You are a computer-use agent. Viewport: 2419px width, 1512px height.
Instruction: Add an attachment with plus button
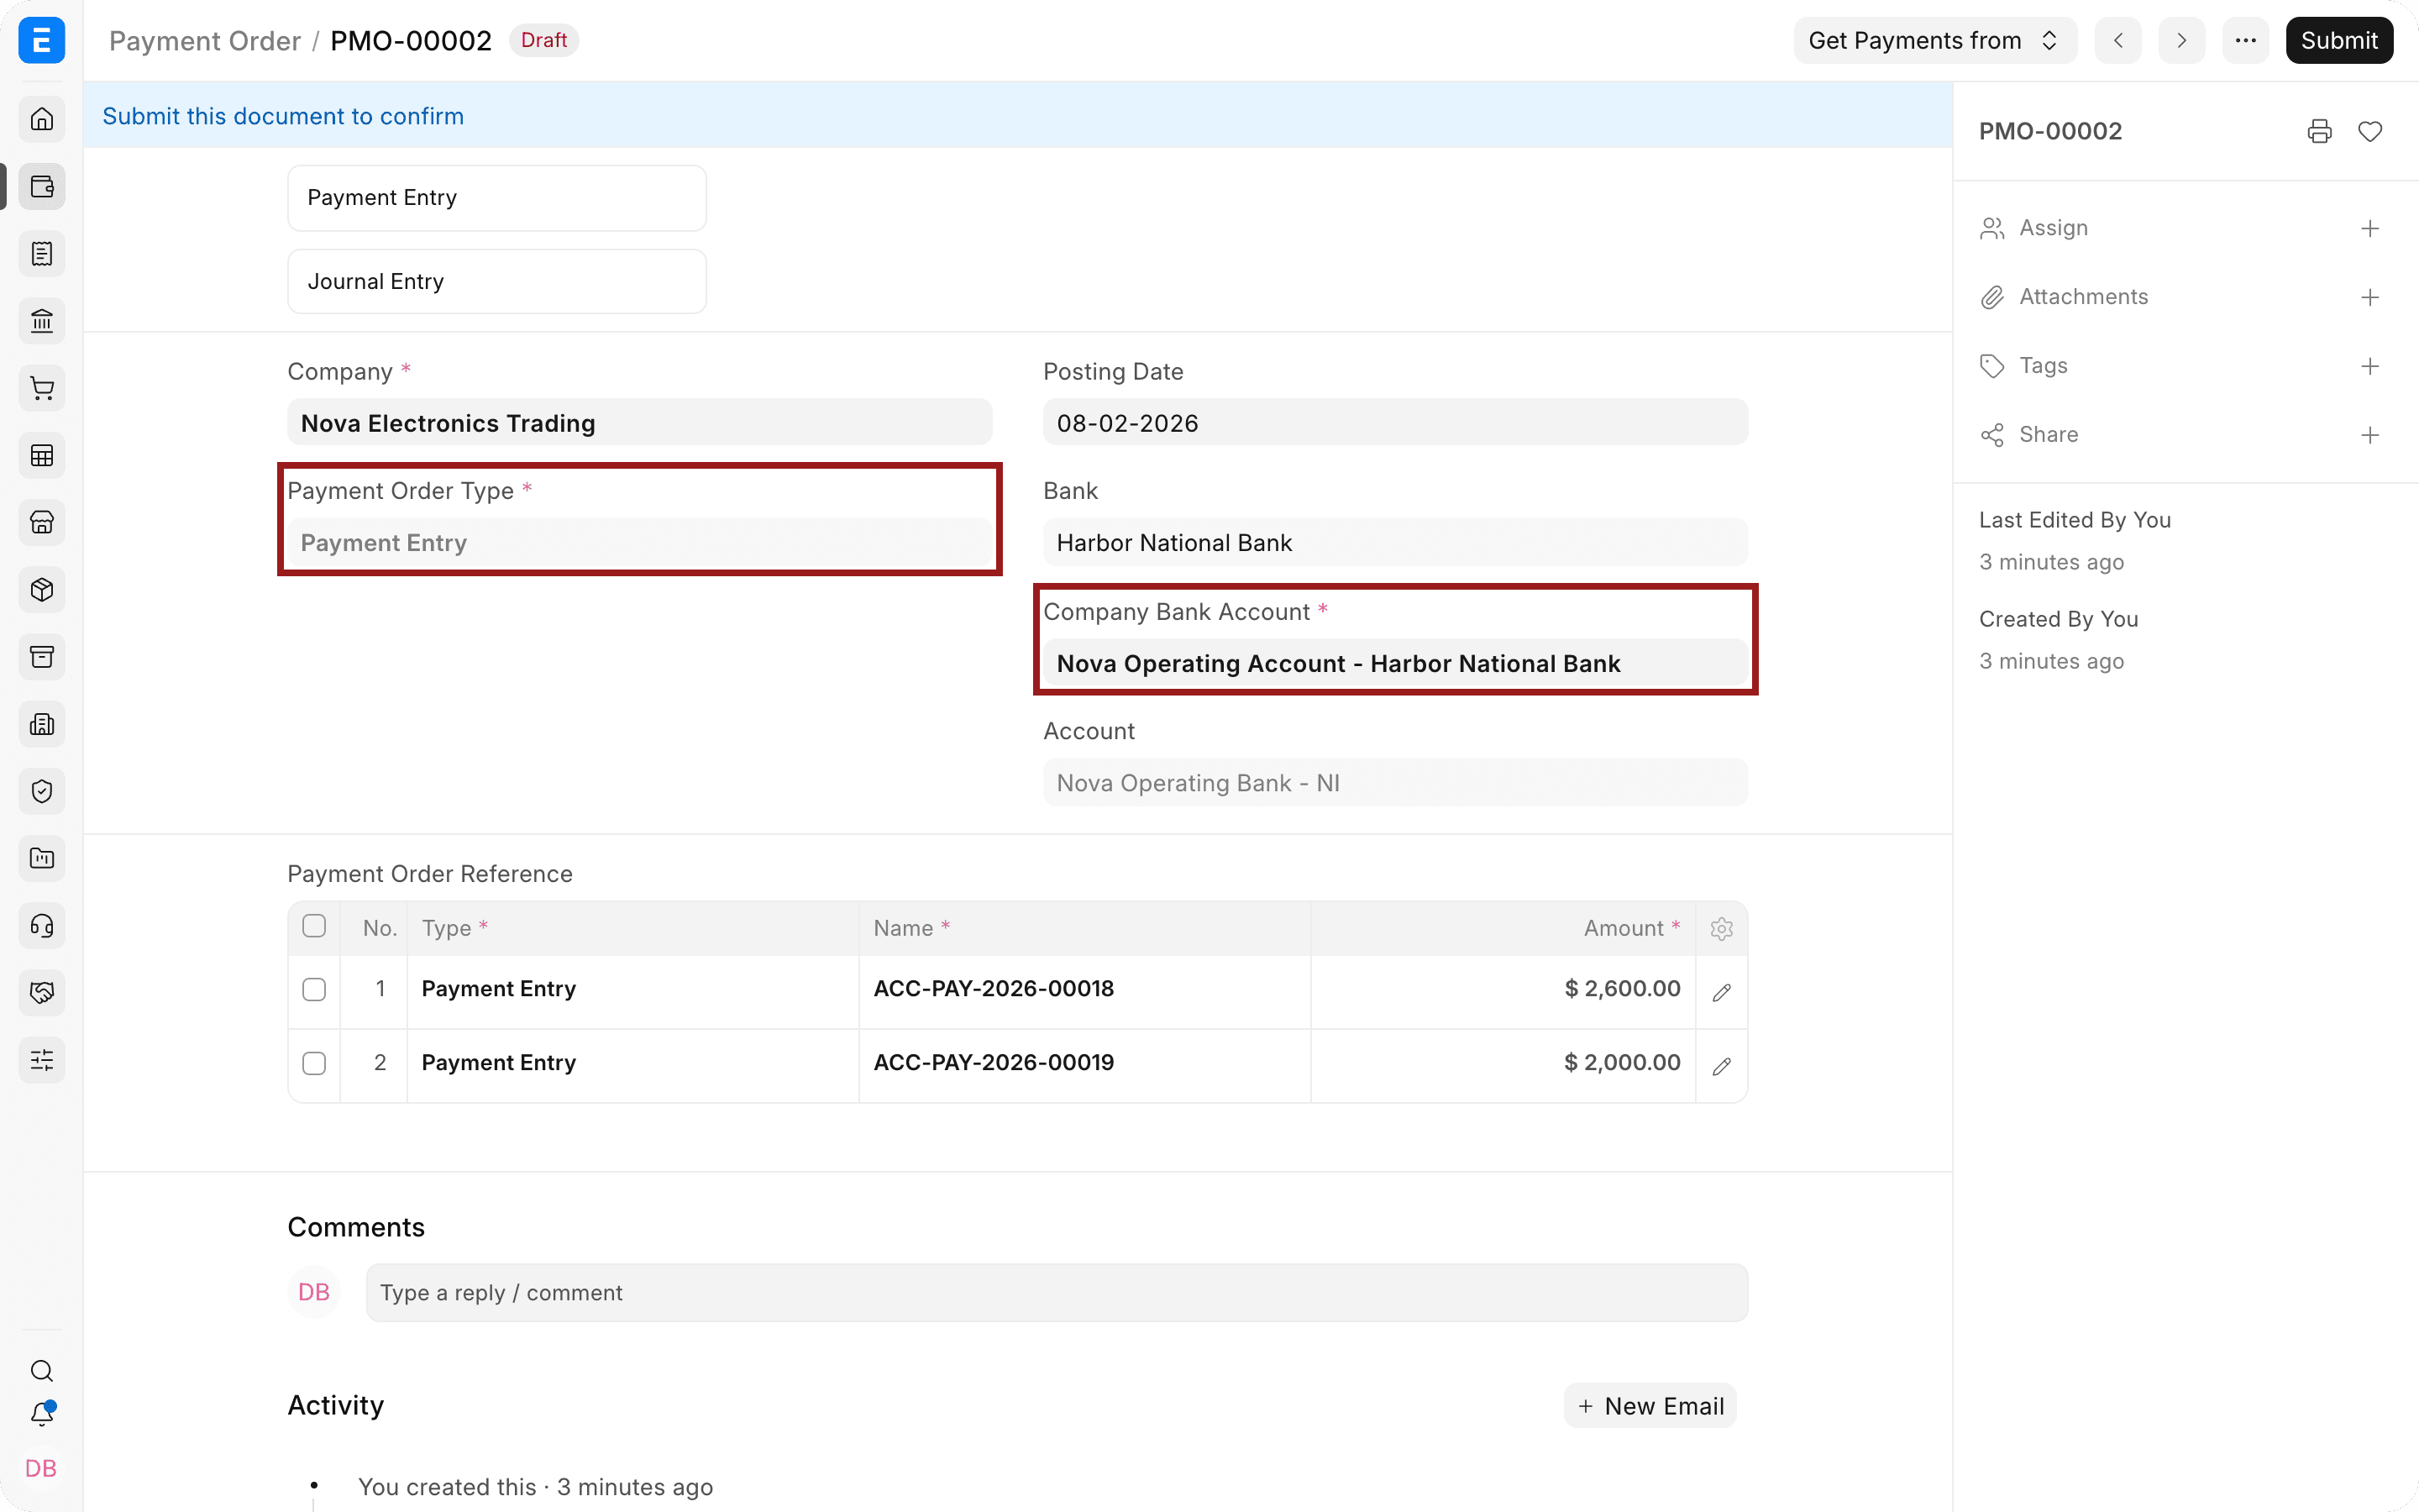(2370, 297)
